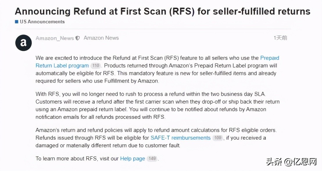Open the Amazon_News user profile
The image size is (322, 171).
tap(55, 38)
